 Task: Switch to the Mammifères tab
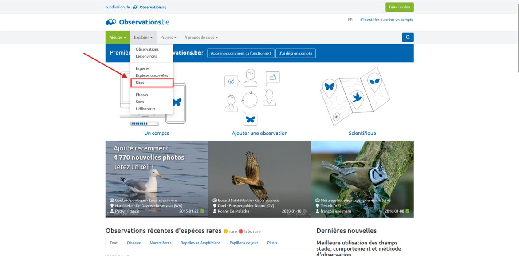[161, 243]
